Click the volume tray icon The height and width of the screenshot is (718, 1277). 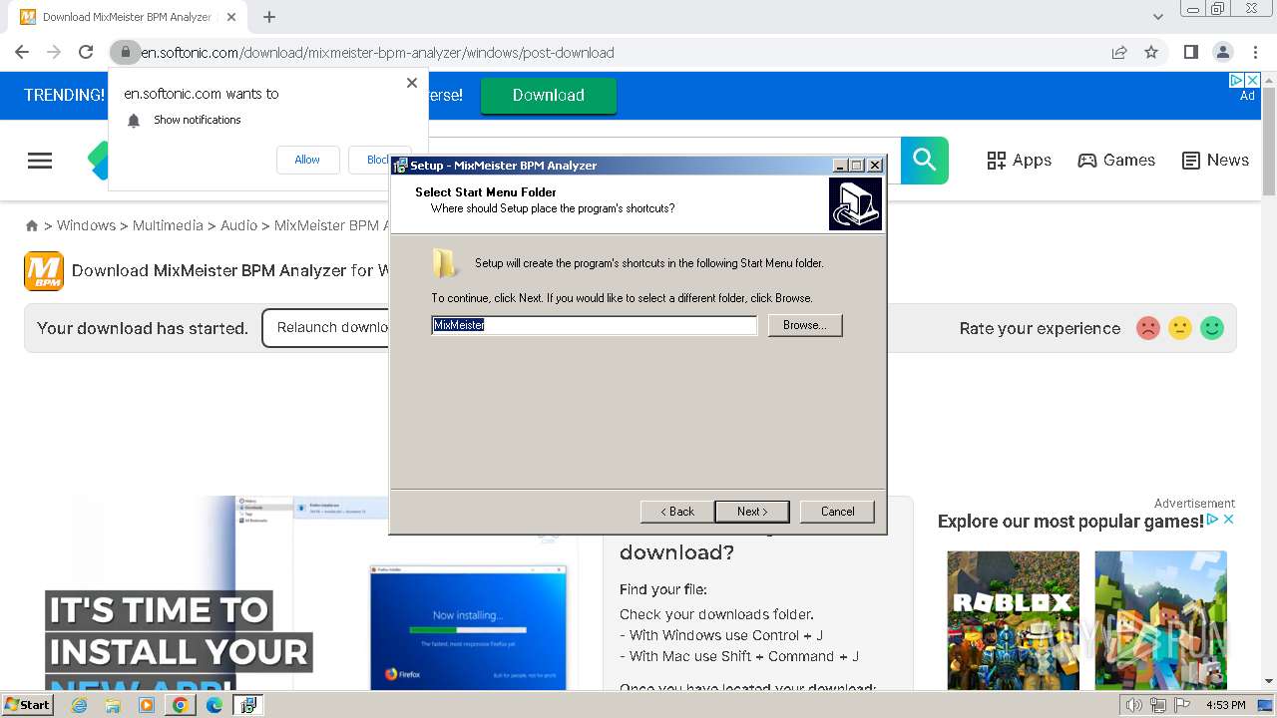pos(1134,705)
